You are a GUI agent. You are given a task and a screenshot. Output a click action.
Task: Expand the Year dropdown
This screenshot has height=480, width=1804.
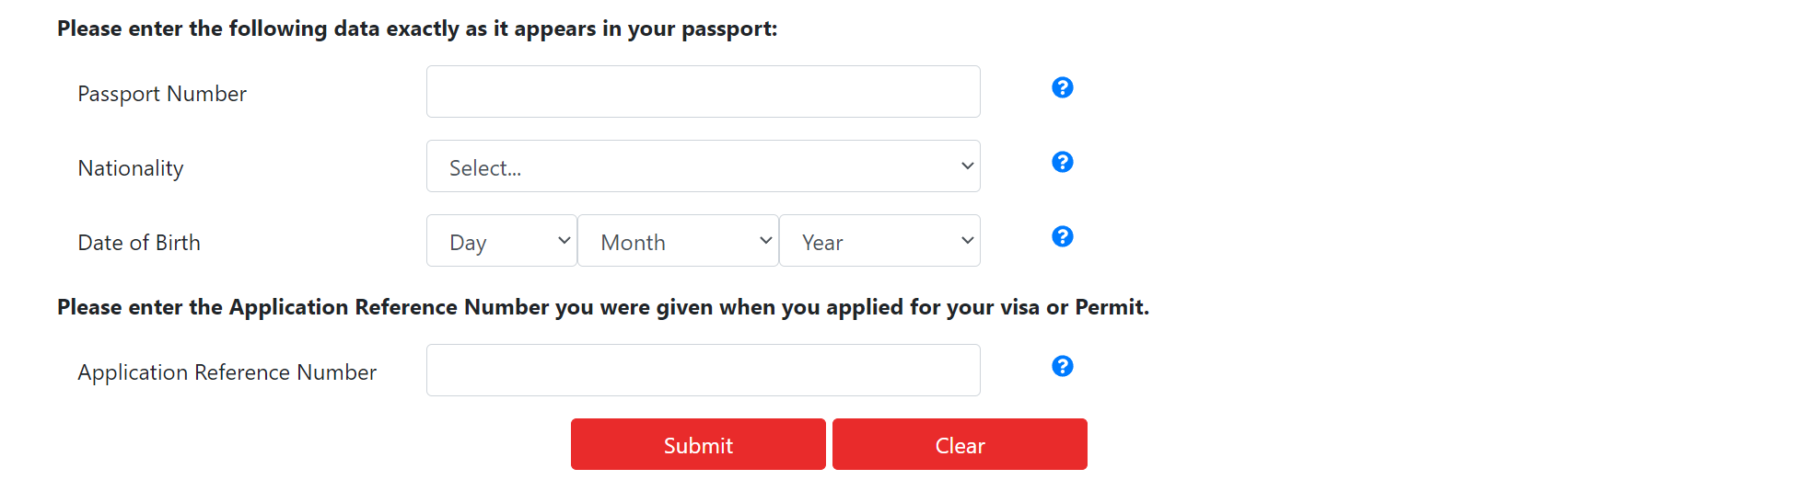tap(879, 241)
